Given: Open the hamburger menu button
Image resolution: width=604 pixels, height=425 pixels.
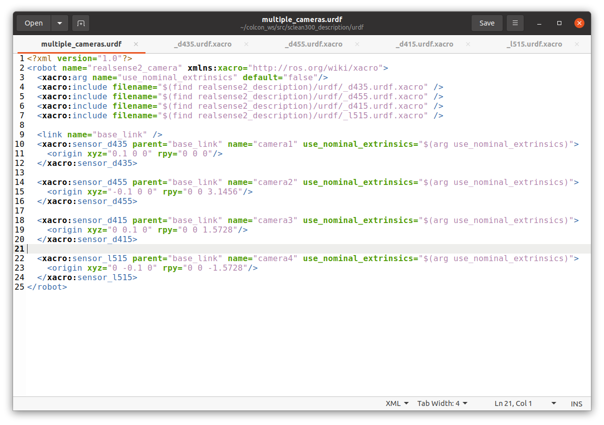Looking at the screenshot, I should click(515, 23).
